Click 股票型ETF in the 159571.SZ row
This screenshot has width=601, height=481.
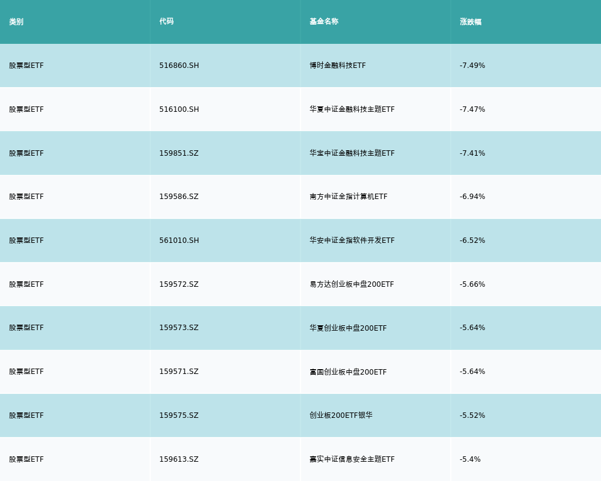point(26,372)
